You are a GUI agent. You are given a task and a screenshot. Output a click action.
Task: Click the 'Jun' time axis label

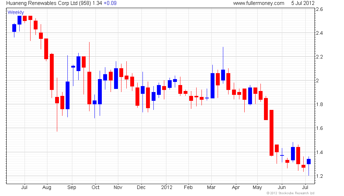(282, 187)
